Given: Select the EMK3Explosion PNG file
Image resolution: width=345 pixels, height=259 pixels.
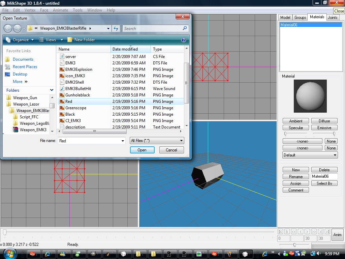Looking at the screenshot, I should coord(121,69).
